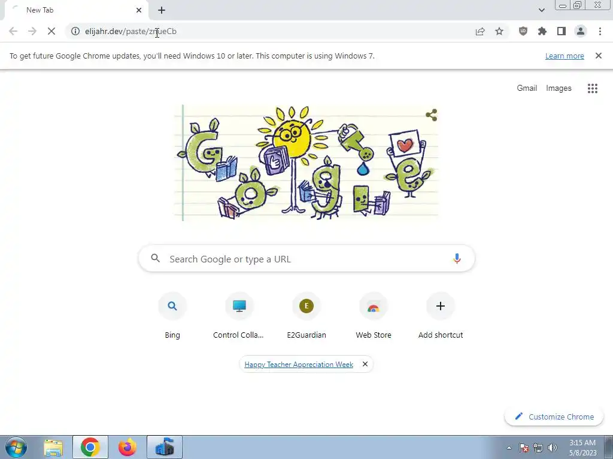Close the New Tab tab
613x459 pixels.
(x=139, y=10)
